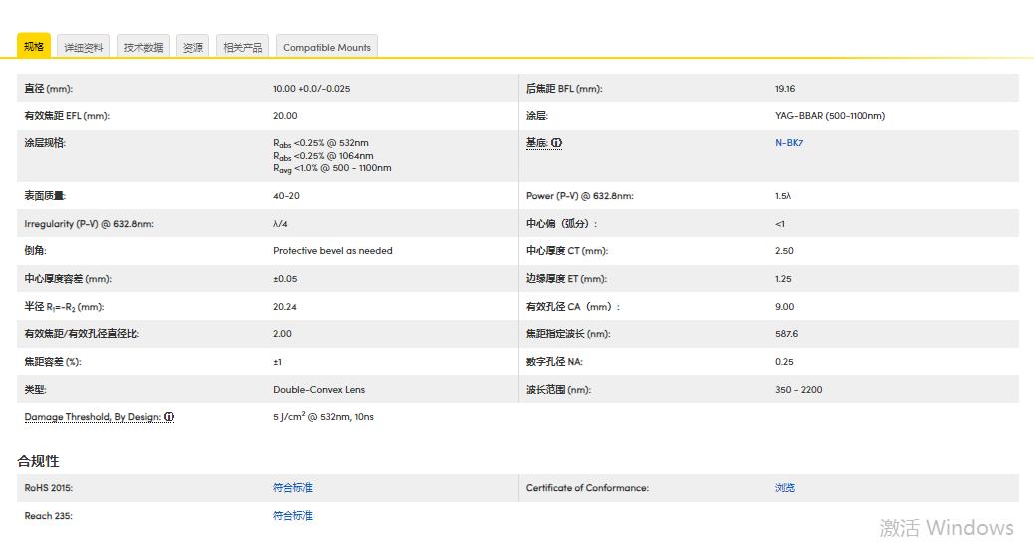Select edge thickness value 1.25
Screen dimensions: 1034x544
[x=783, y=279]
